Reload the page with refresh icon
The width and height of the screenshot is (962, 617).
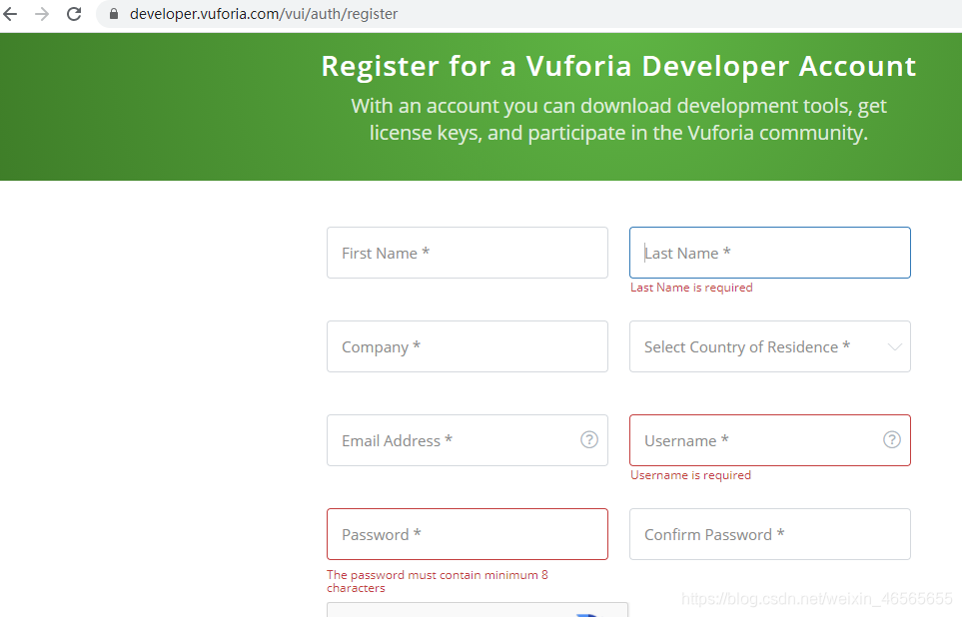click(74, 14)
